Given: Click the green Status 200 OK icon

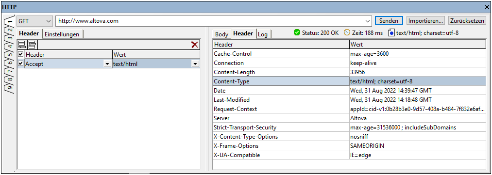Looking at the screenshot, I should point(297,32).
